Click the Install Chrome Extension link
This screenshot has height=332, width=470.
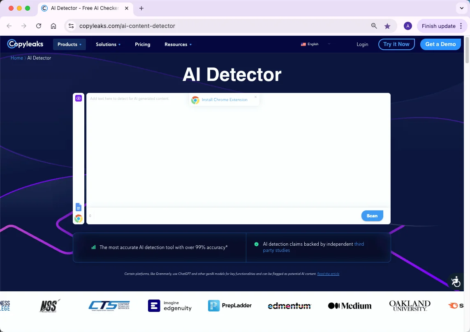(225, 100)
